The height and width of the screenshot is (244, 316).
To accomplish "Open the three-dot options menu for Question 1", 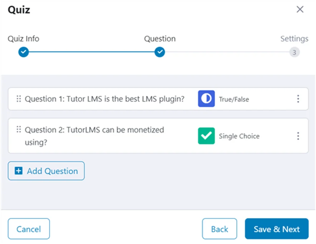I will pyautogui.click(x=298, y=99).
